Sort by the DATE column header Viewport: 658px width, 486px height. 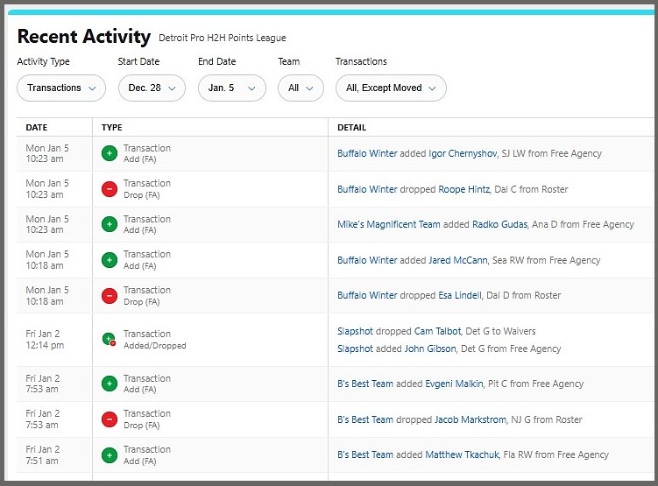pos(37,127)
